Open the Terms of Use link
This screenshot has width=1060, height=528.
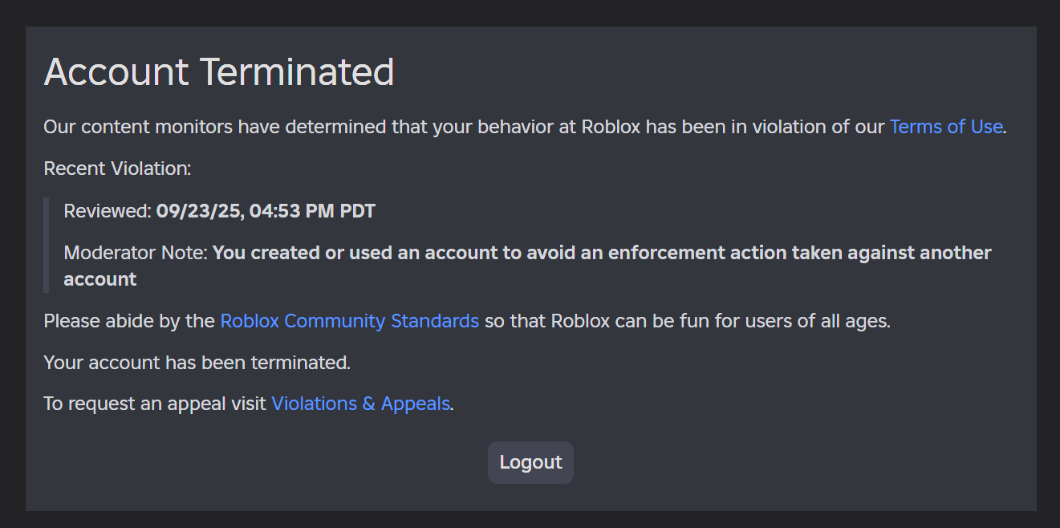(945, 127)
